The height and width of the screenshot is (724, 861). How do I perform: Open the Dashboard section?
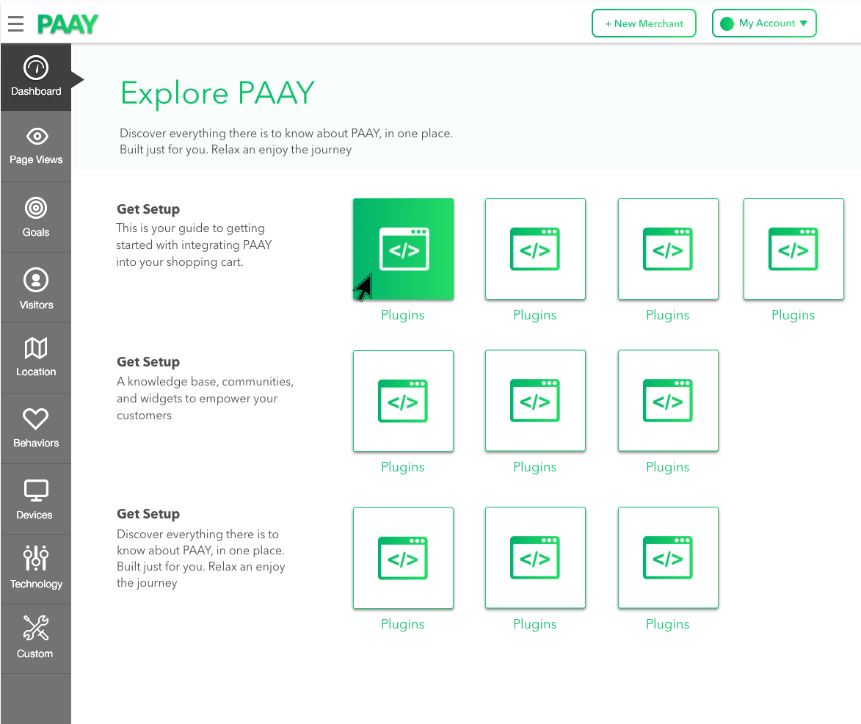36,77
